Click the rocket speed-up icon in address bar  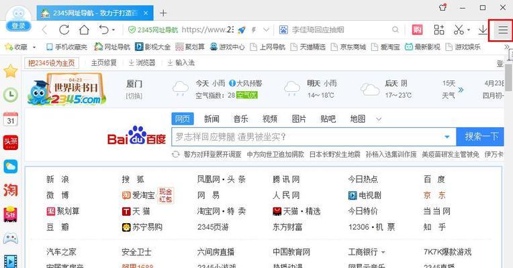pos(242,30)
